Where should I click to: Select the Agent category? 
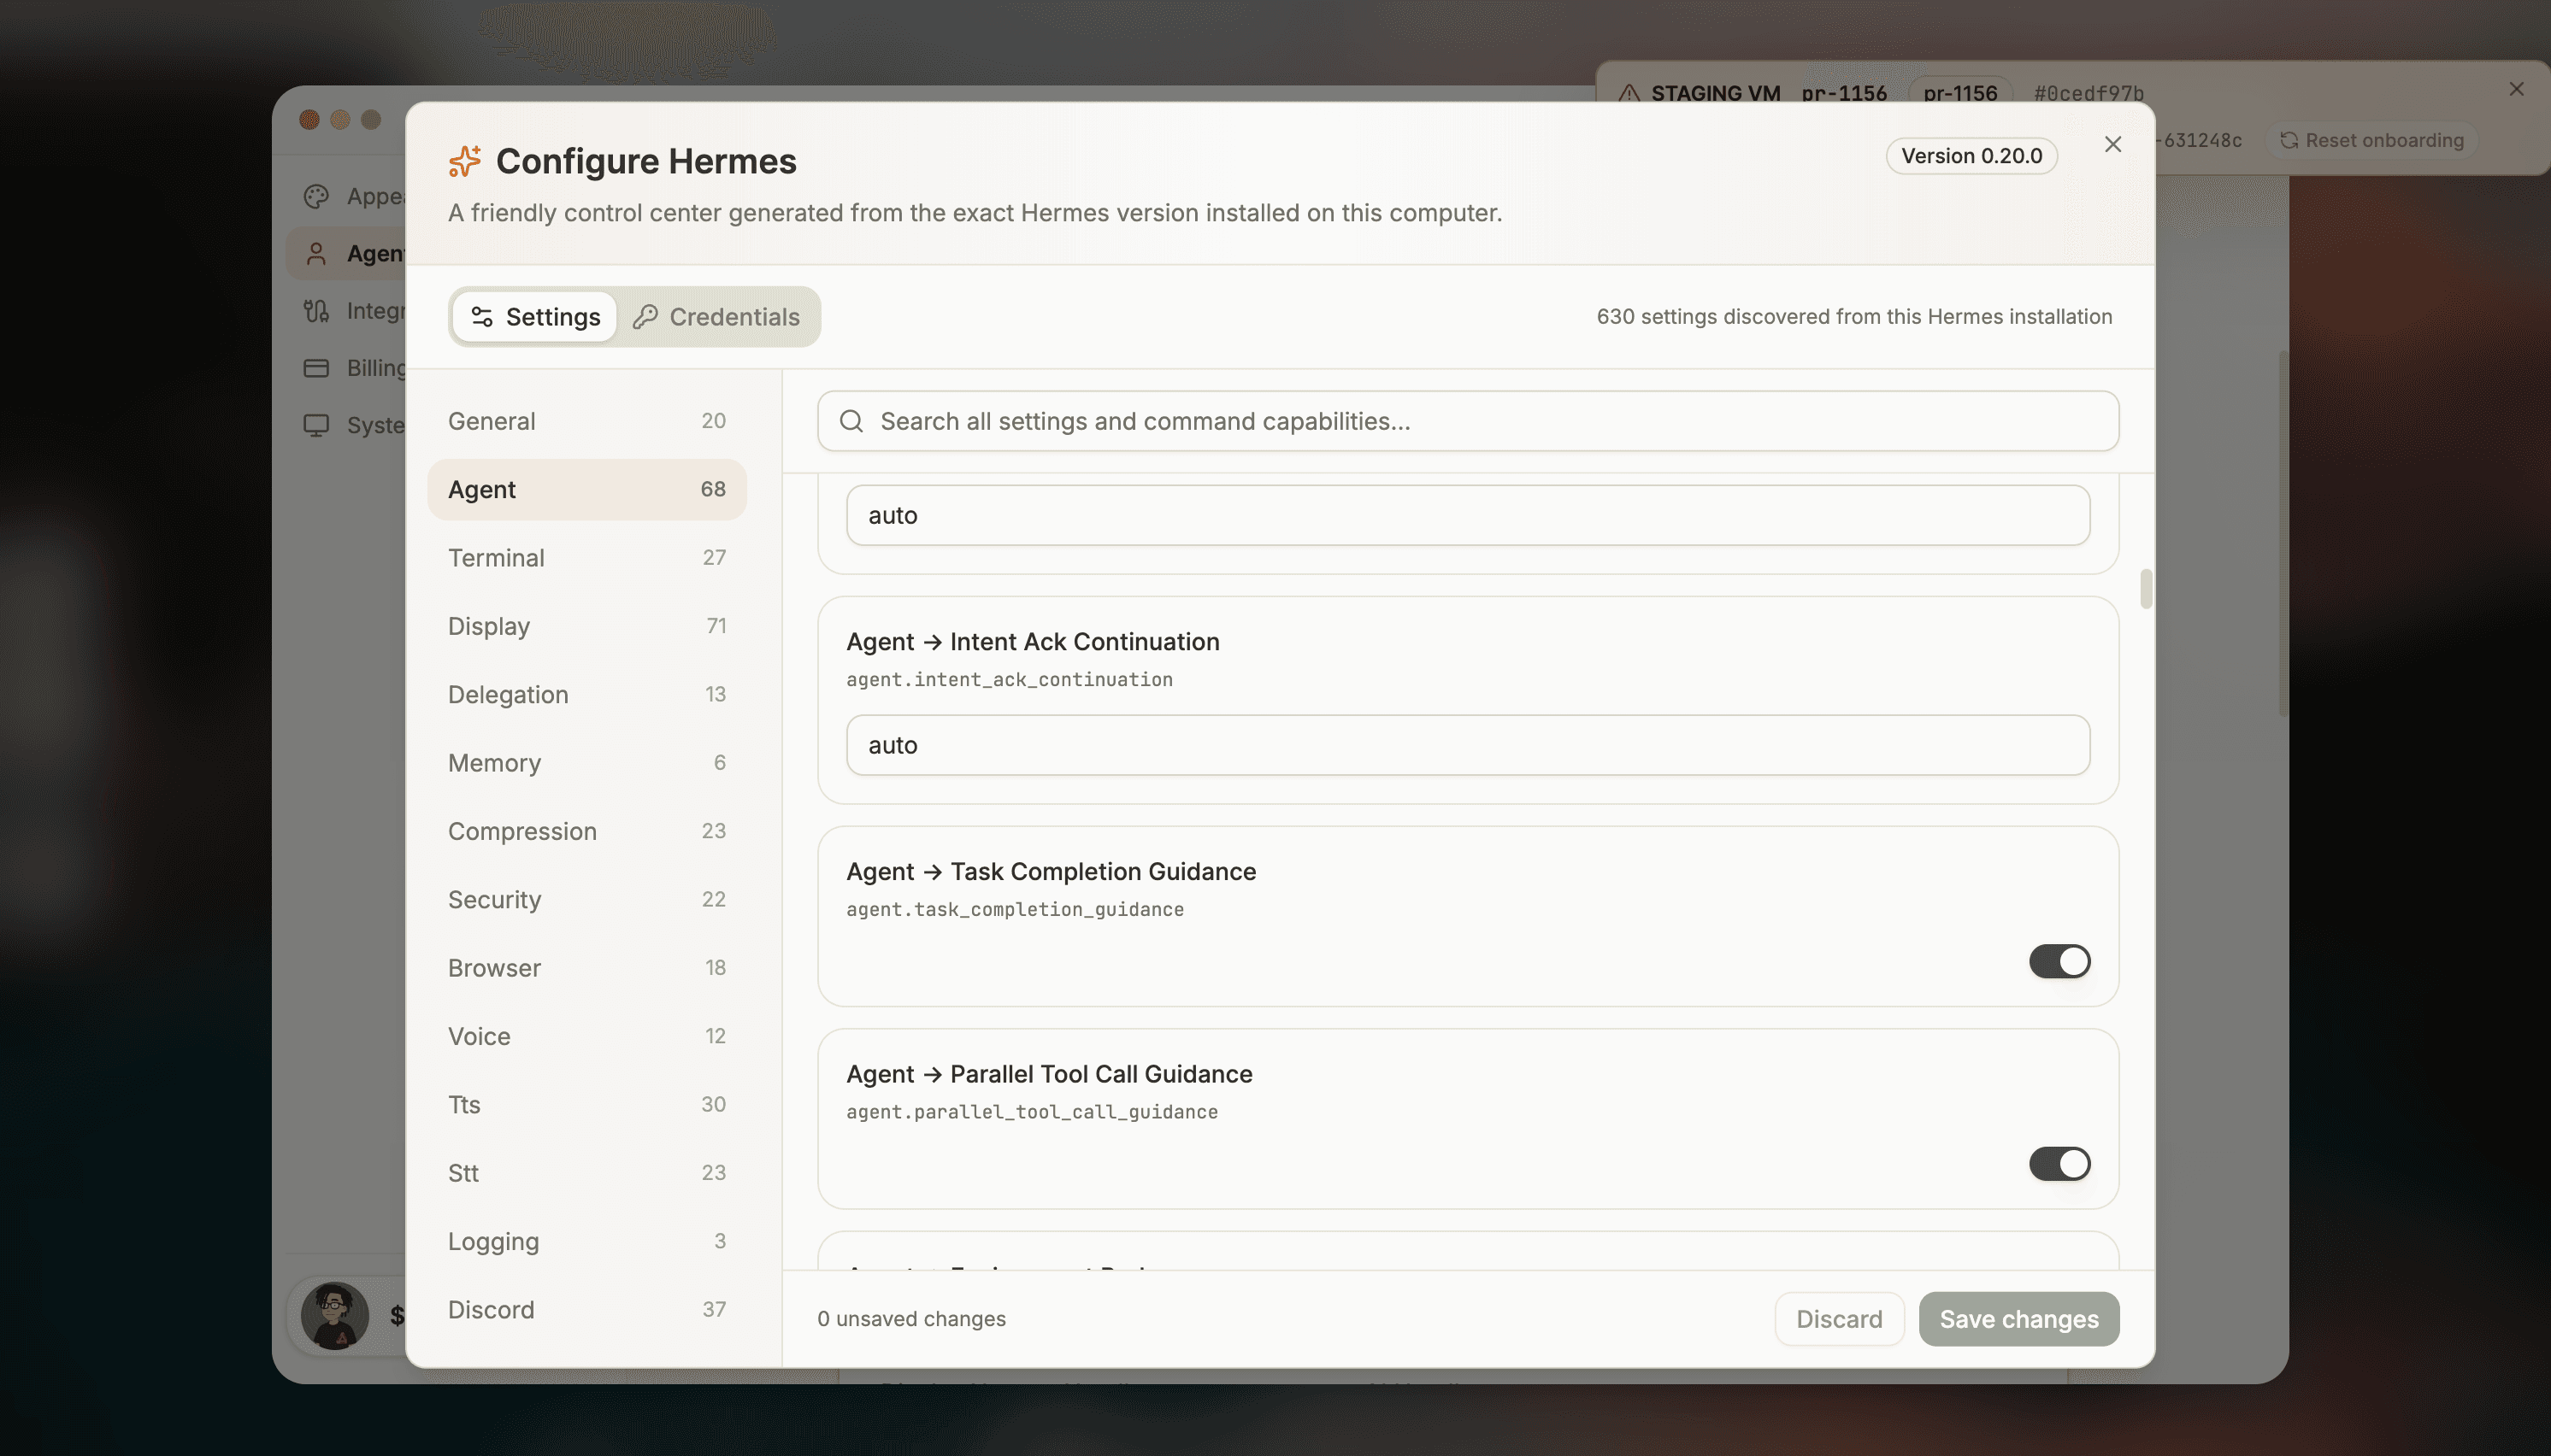point(586,489)
